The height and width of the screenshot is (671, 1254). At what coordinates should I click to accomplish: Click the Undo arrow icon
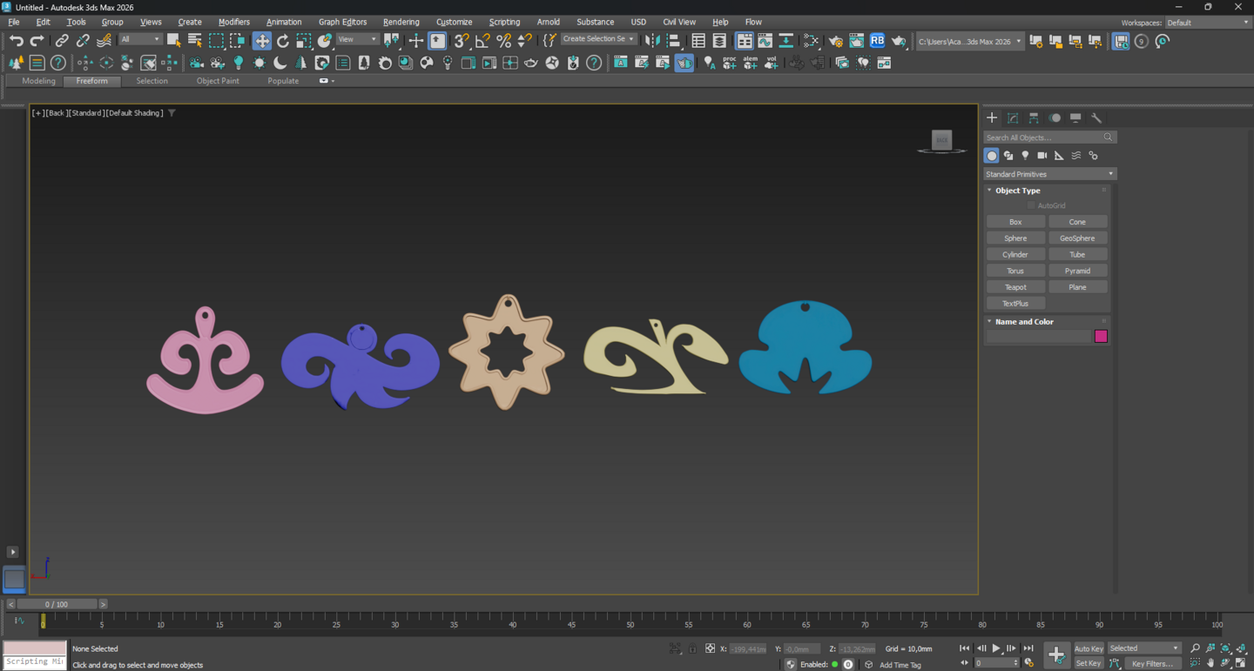[x=17, y=41]
